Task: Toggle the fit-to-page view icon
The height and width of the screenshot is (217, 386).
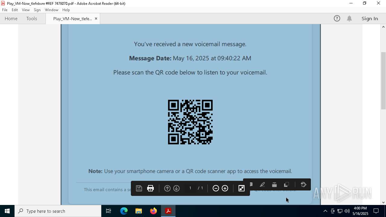Action: pyautogui.click(x=242, y=188)
